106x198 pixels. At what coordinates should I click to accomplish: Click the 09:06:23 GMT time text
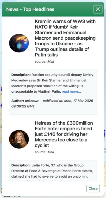click(23, 106)
